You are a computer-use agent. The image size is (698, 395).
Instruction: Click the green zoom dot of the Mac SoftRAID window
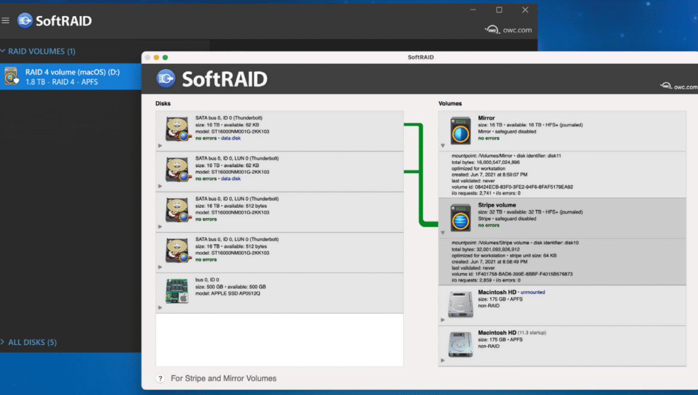pyautogui.click(x=165, y=57)
